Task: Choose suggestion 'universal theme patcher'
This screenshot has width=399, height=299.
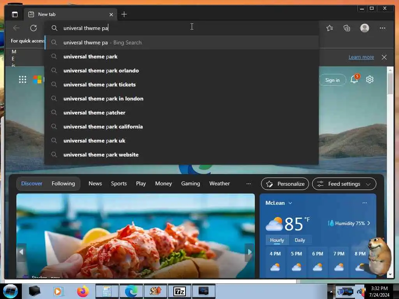Action: click(x=182, y=113)
